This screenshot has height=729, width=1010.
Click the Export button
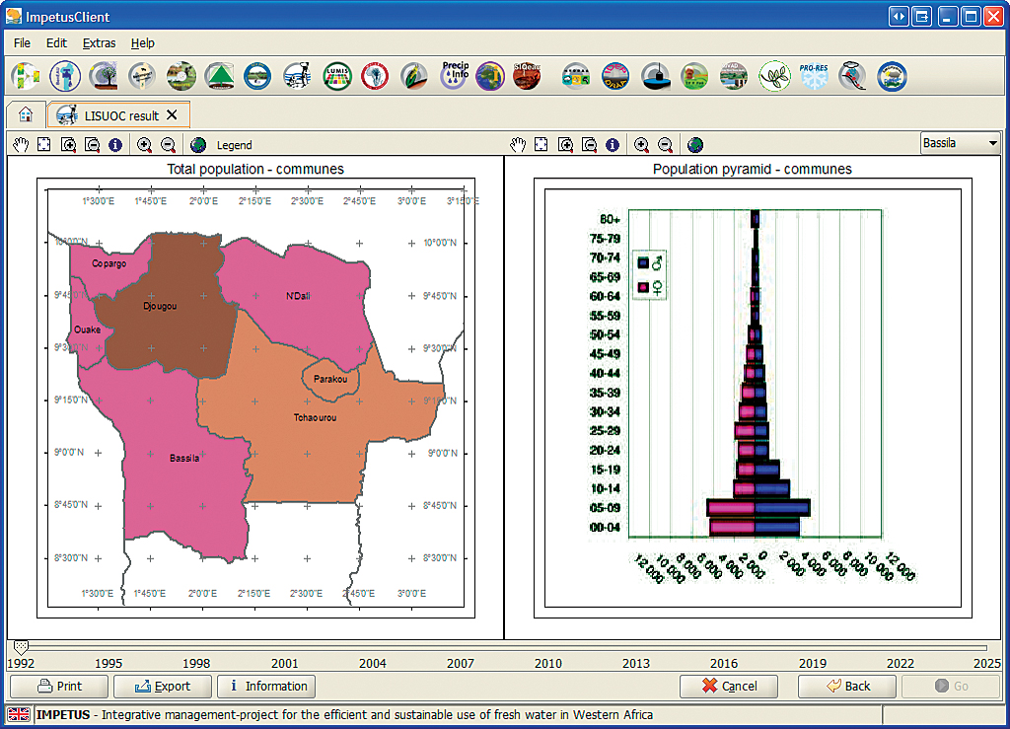pyautogui.click(x=163, y=686)
